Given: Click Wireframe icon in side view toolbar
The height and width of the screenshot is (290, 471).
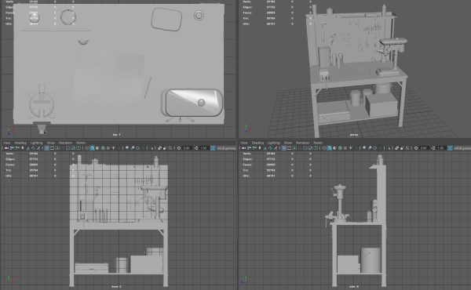Looking at the screenshot, I should pos(324,148).
